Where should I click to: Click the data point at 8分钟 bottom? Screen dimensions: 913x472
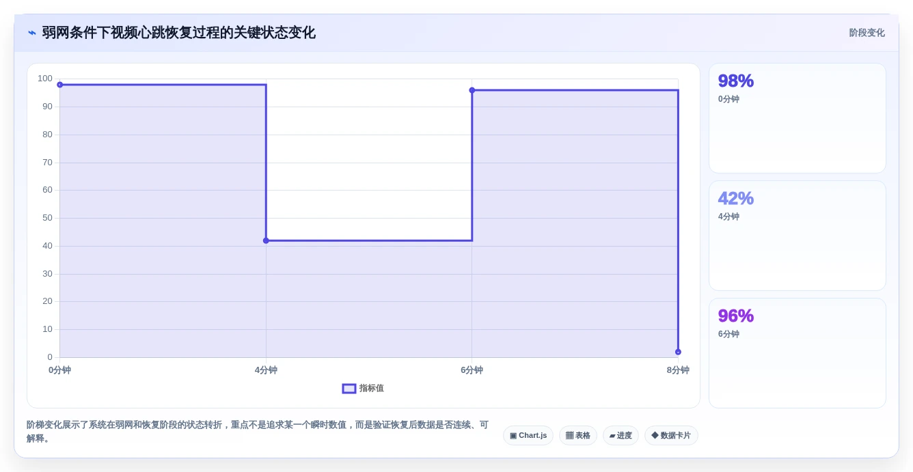678,352
